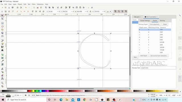Click the Print document icon
This screenshot has width=182, height=102.
13,8
